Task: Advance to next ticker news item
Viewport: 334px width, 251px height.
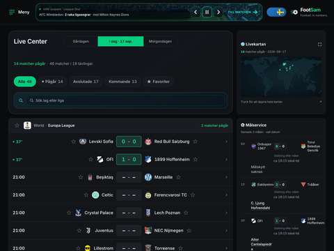Action: pos(218,12)
